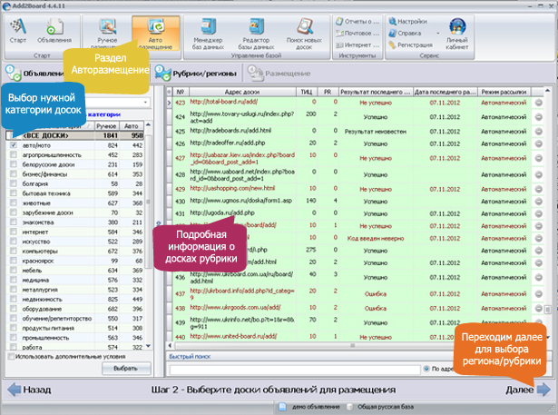
Task: Check the недвижимость category
Action: 14,300
